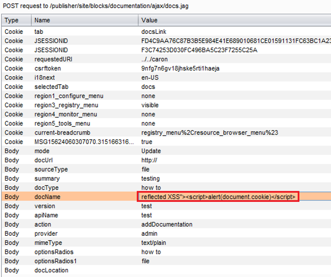Select the region5_tools_menu row name

click(x=62, y=123)
